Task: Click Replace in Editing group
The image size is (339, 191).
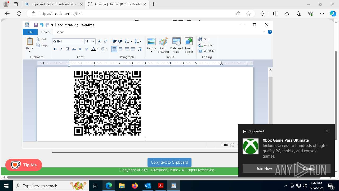Action: pyautogui.click(x=206, y=45)
